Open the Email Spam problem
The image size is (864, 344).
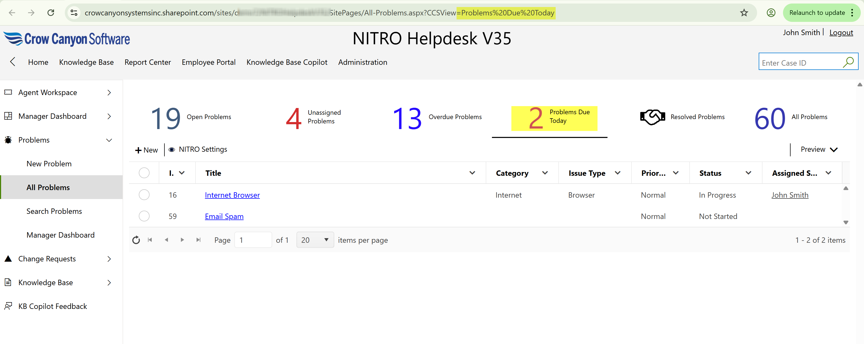point(224,216)
